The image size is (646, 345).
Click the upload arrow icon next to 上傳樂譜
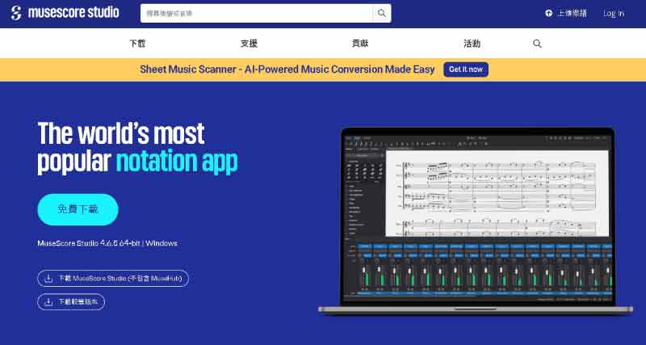pos(549,14)
